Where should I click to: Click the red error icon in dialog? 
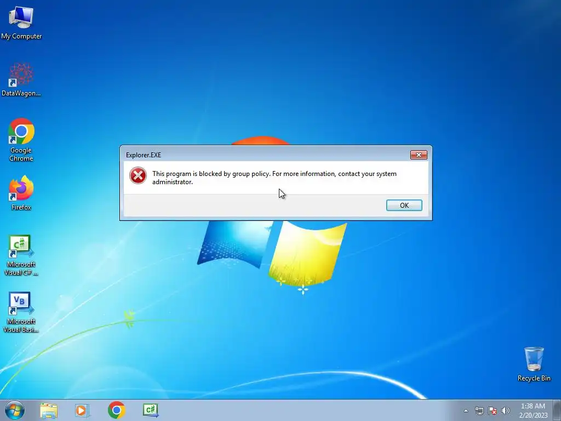coord(138,176)
